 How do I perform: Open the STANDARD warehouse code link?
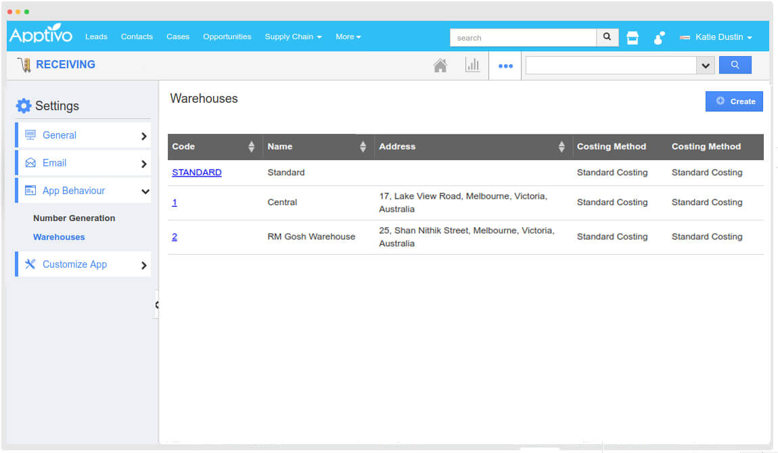196,172
